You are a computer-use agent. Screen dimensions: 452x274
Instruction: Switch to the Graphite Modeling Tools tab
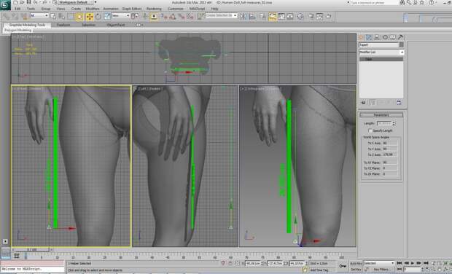(27, 25)
